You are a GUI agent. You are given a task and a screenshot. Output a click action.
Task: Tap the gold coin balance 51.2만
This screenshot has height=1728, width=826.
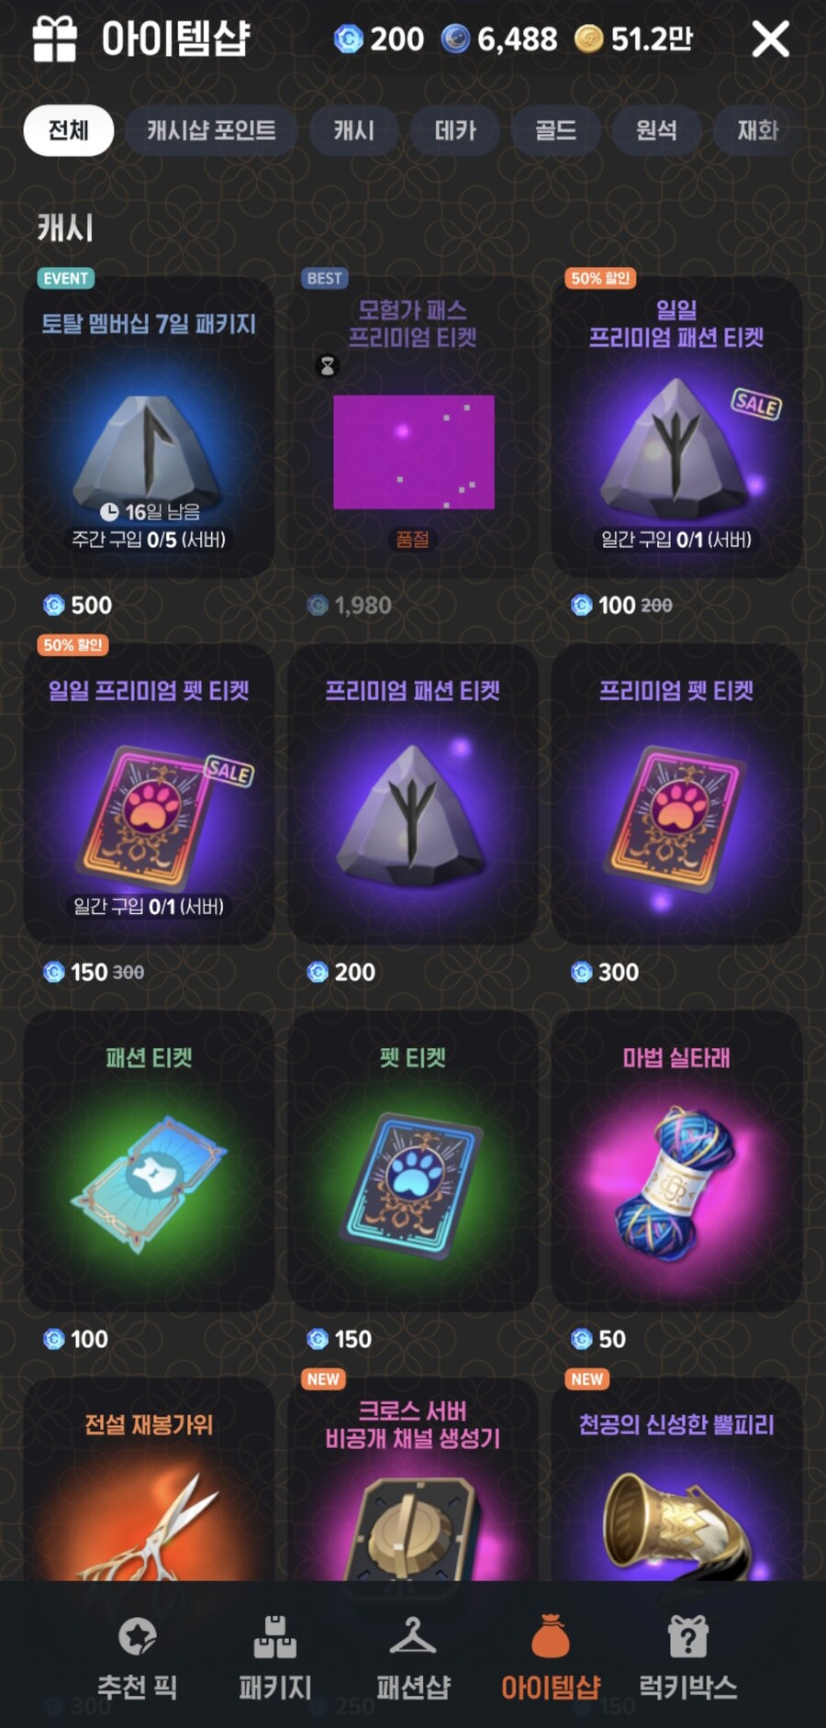coord(633,39)
